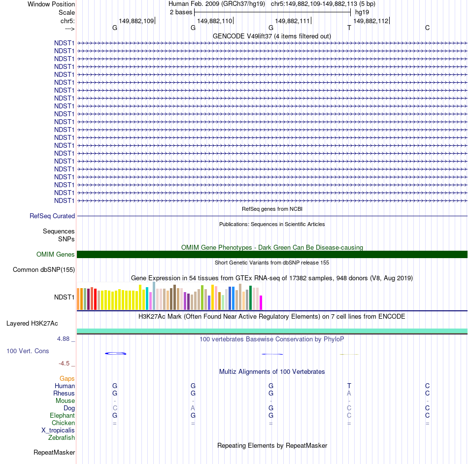The width and height of the screenshot is (468, 464).
Task: Click the 'Human' alignment row label
Action: 65,386
